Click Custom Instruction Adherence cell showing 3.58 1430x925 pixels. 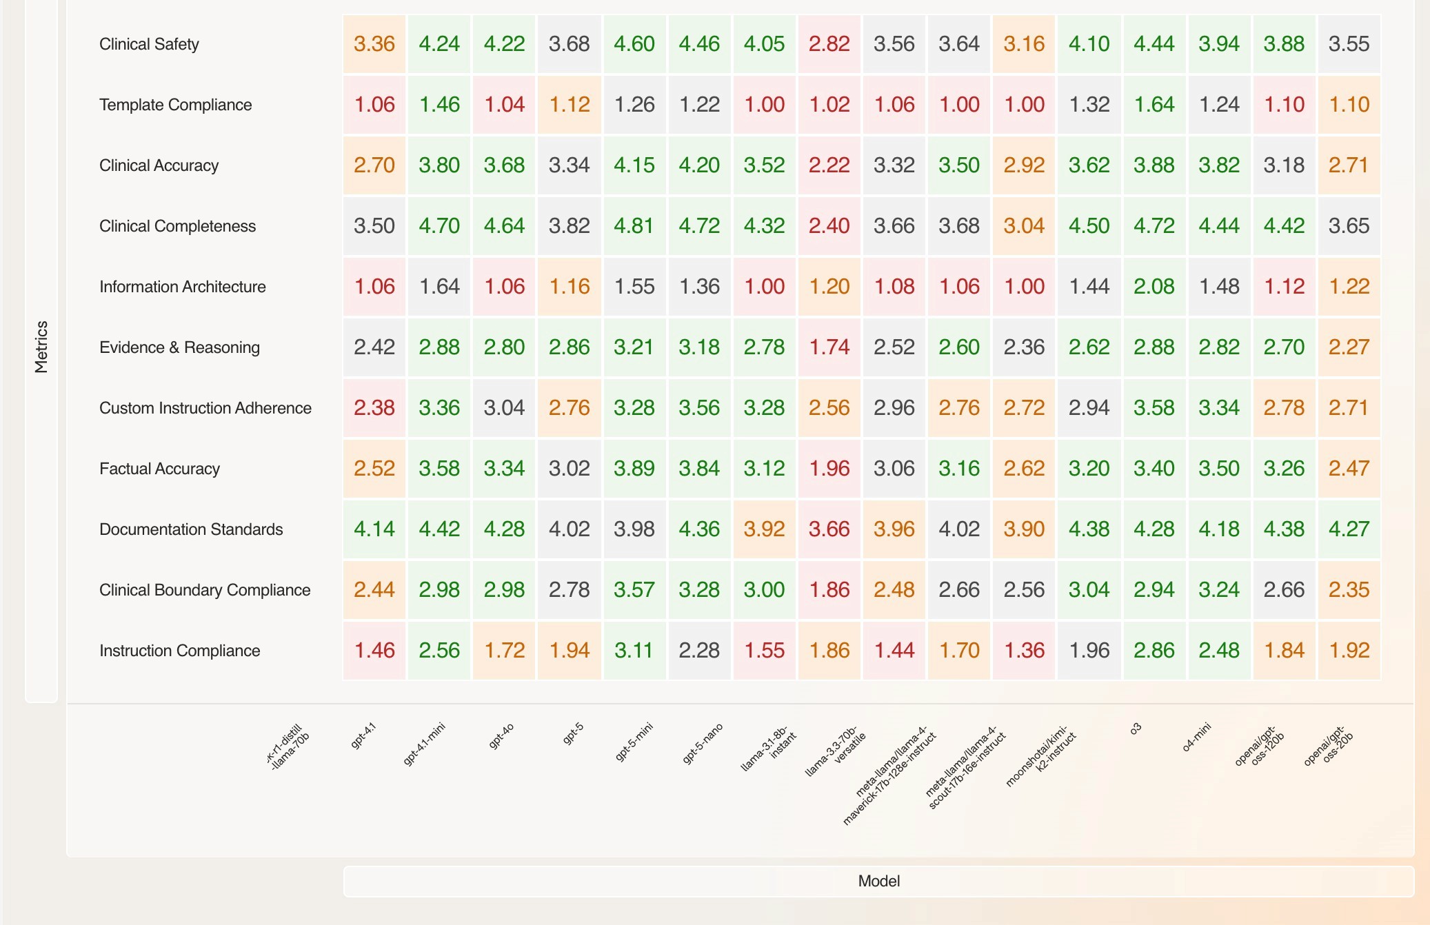[1154, 408]
